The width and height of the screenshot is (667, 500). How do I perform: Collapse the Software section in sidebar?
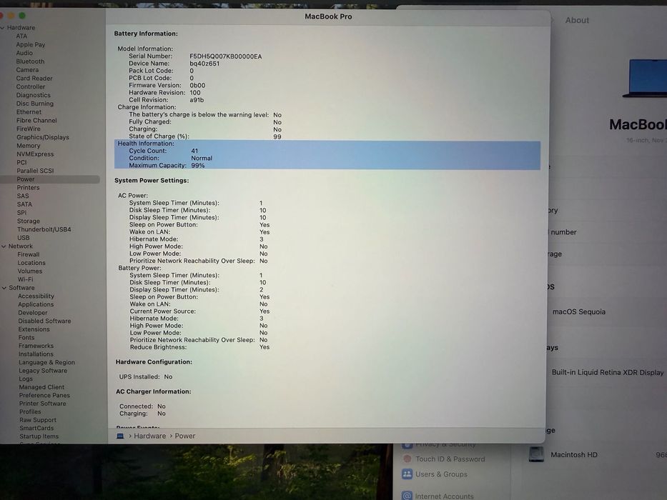pyautogui.click(x=4, y=288)
